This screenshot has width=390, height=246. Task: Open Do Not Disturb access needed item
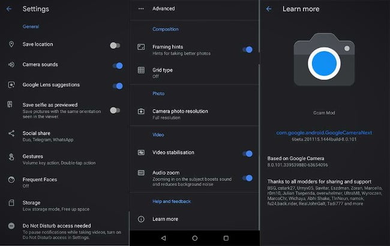click(65, 232)
